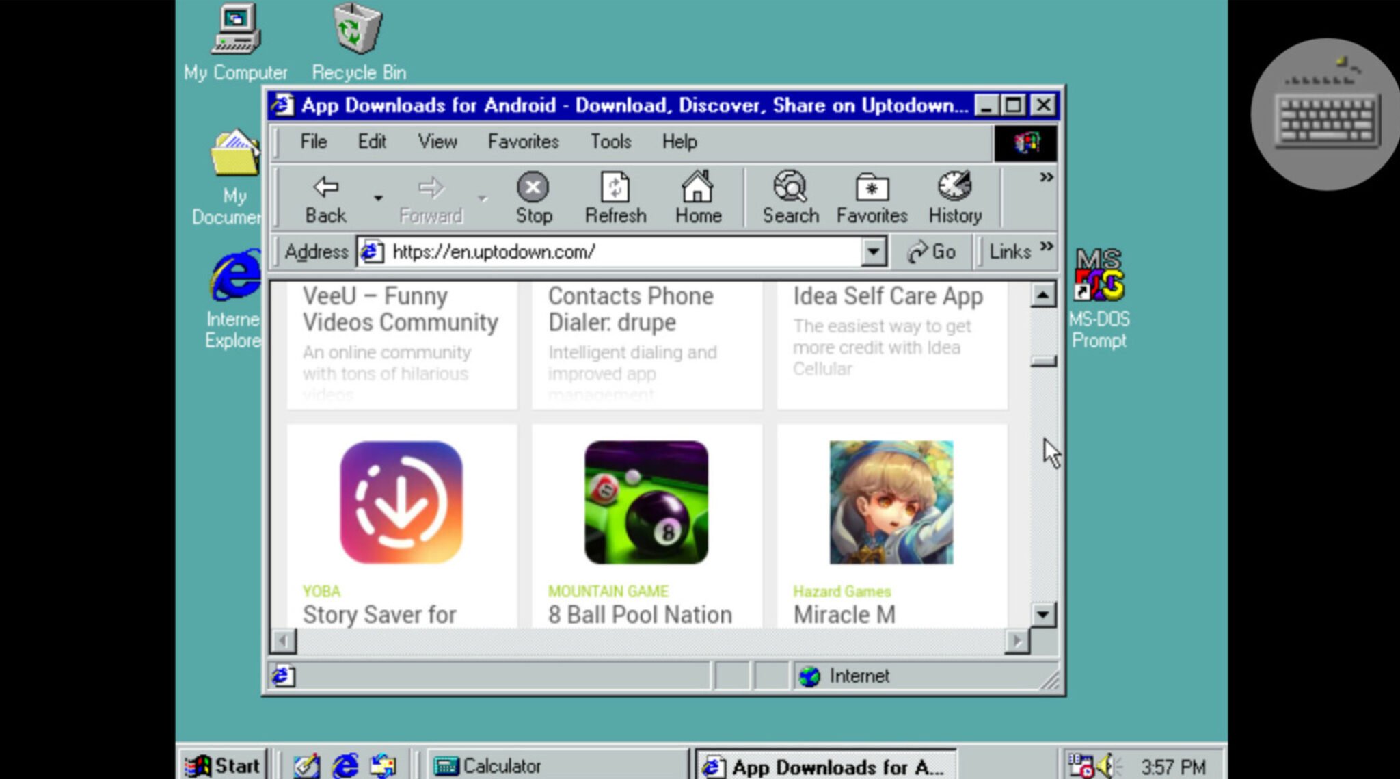Click the Refresh page icon
The image size is (1400, 779).
click(x=614, y=188)
